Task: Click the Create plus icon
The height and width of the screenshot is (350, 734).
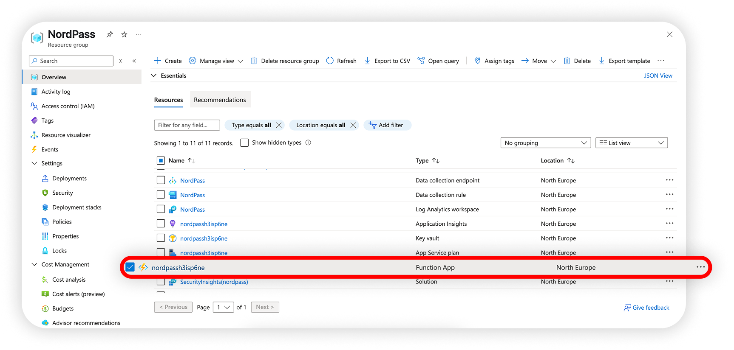Action: (x=158, y=61)
